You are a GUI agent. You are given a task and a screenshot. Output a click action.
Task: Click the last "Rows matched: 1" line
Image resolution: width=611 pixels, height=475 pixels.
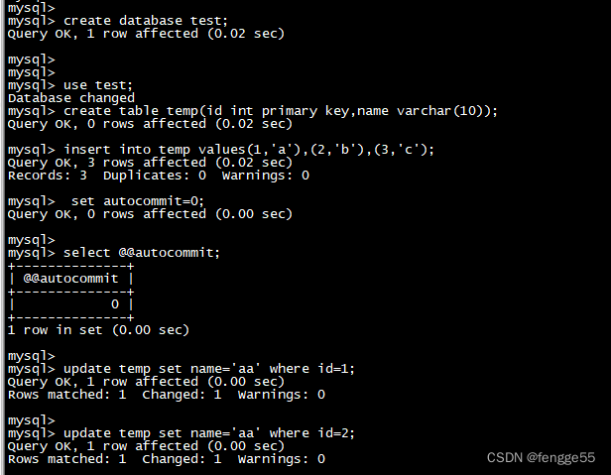click(x=166, y=459)
